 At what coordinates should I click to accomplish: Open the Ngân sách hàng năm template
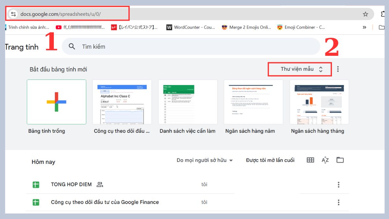(x=253, y=102)
